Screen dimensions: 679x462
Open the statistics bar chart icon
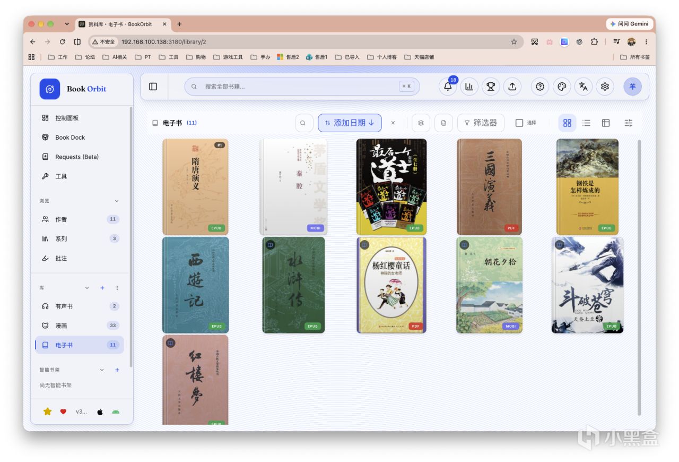coord(469,87)
